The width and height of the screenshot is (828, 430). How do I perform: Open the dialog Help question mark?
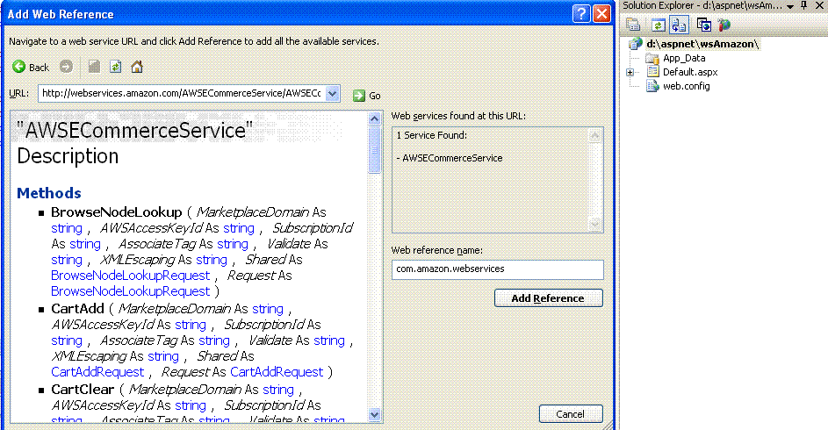point(581,13)
